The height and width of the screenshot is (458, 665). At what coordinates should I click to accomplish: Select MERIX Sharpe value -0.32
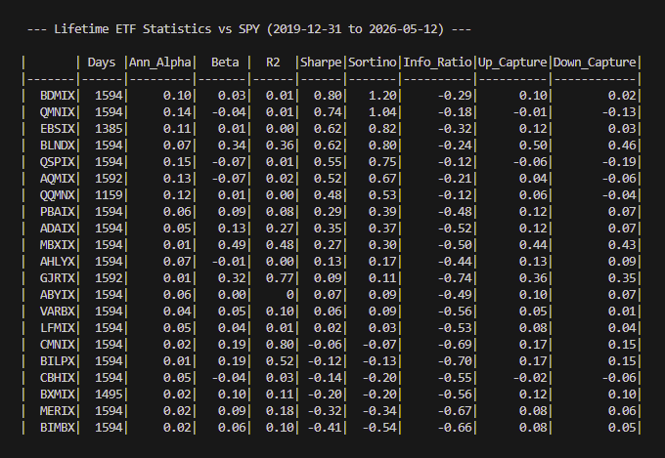click(325, 411)
